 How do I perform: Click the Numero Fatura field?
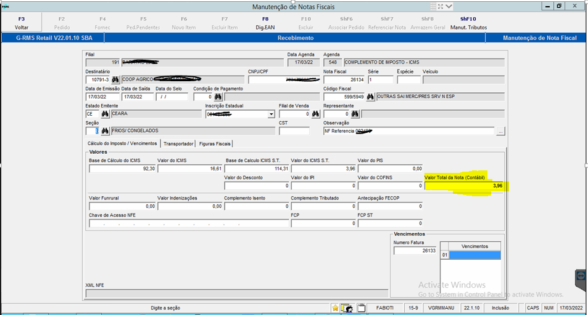[415, 250]
